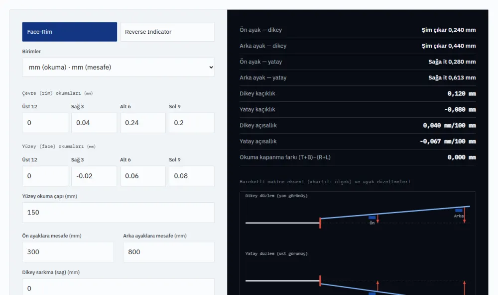Click the rim Sol 9 field with 0.2
Viewport: 498px width, 295px height.
pyautogui.click(x=192, y=123)
